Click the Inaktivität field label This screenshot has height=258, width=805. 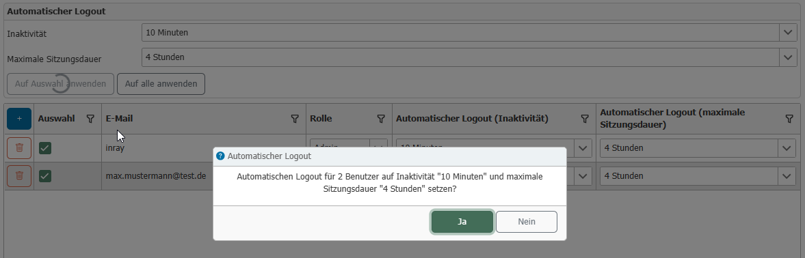pos(27,34)
